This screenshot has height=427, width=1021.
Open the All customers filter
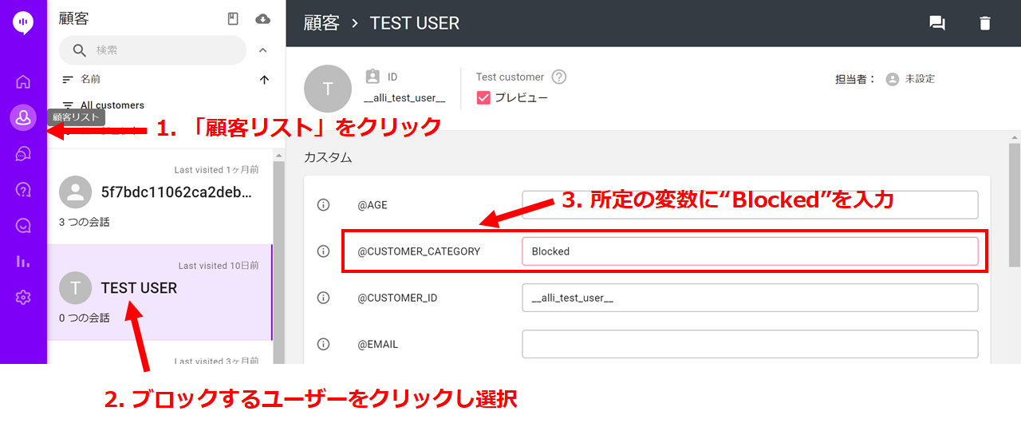103,105
